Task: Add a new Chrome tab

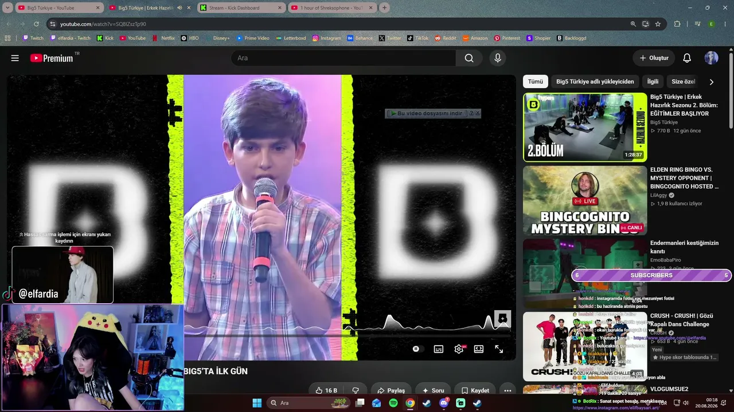Action: point(384,7)
